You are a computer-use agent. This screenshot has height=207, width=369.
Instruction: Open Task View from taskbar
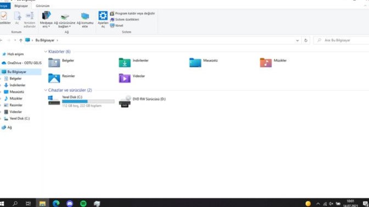point(28,204)
